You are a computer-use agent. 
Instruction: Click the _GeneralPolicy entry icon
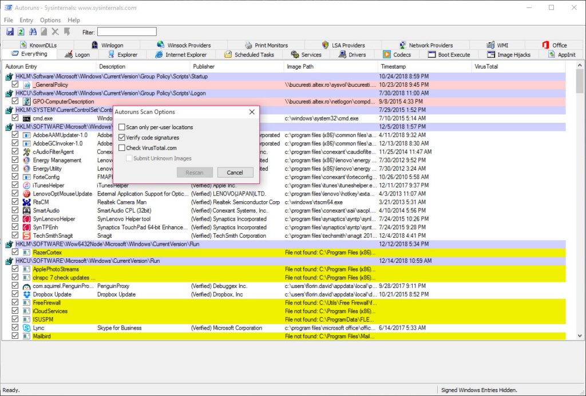click(26, 85)
